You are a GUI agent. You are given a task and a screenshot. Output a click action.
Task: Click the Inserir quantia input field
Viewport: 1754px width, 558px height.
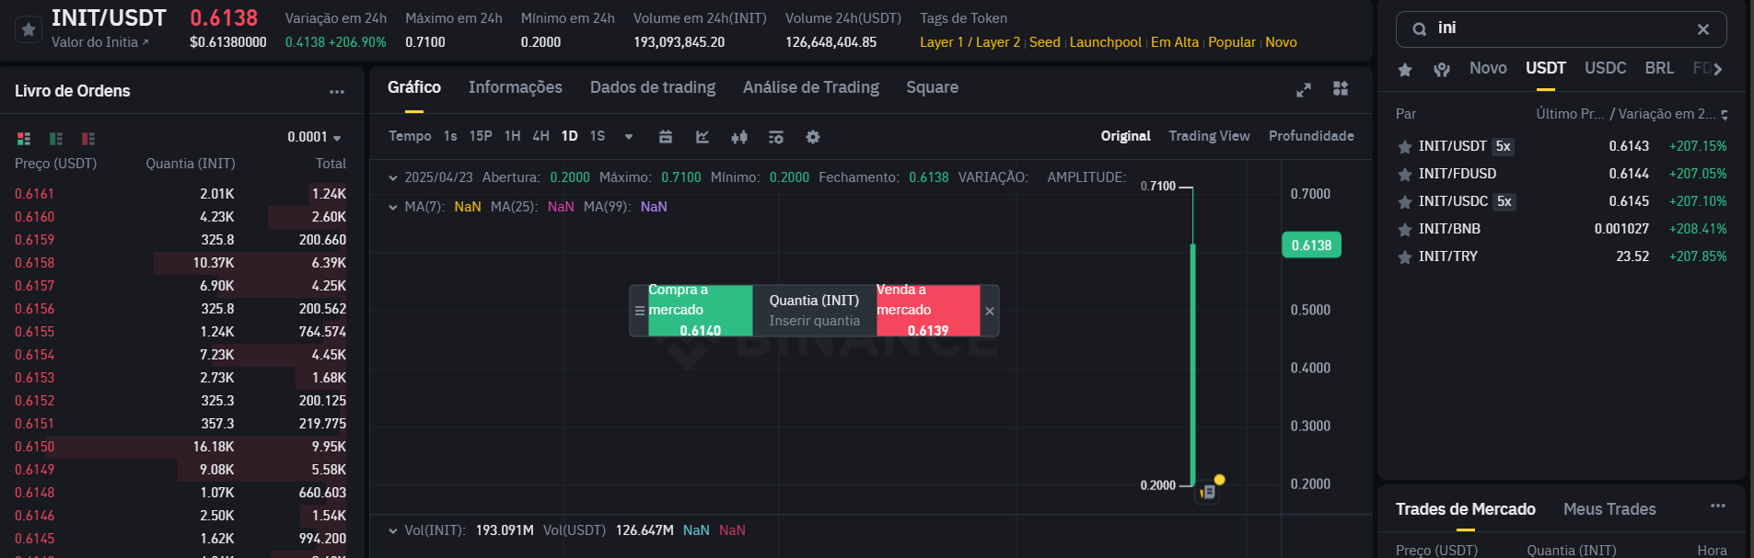(815, 321)
